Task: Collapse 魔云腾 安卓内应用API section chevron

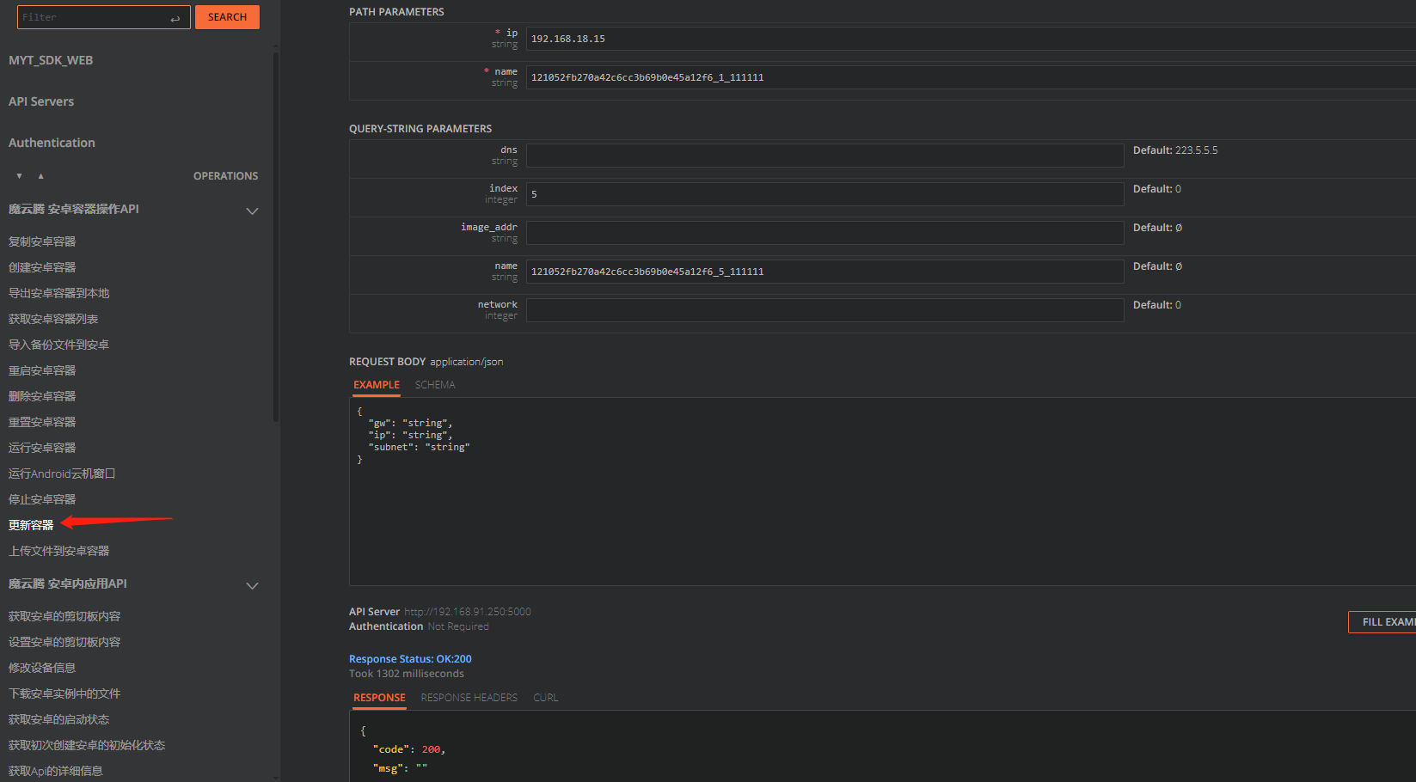Action: 252,585
